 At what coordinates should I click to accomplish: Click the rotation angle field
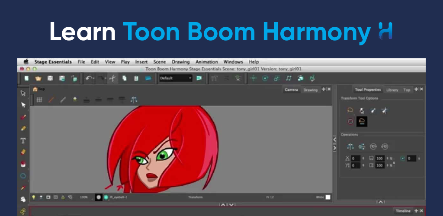pyautogui.click(x=411, y=159)
